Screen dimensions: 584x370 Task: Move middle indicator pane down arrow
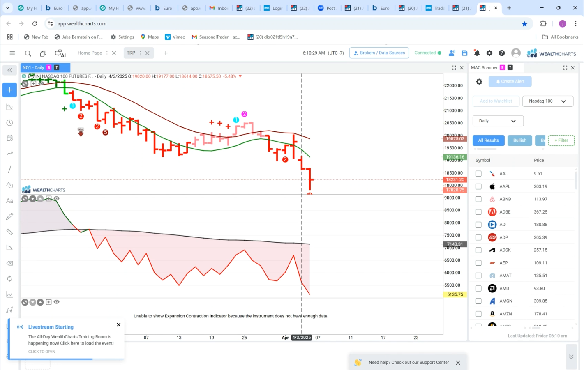point(32,199)
